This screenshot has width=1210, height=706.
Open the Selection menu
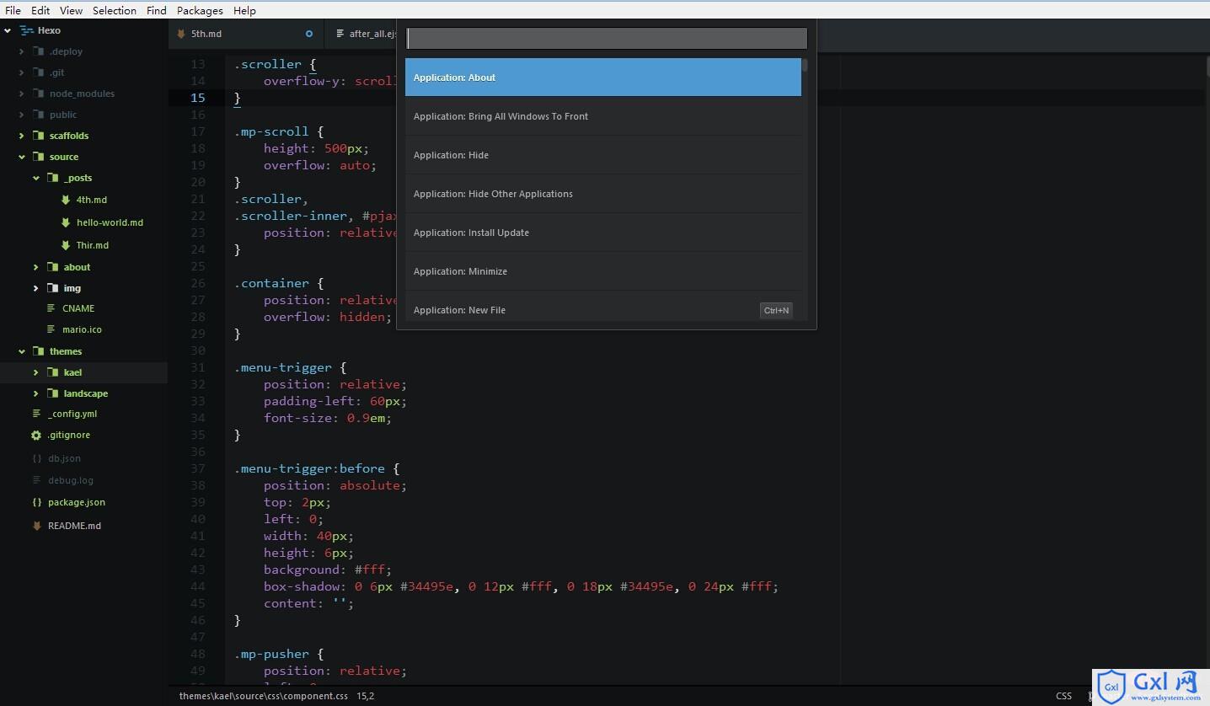click(x=115, y=10)
